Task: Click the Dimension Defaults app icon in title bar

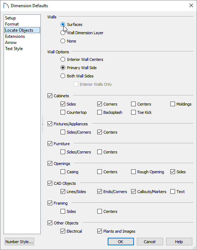Action: pos(6,5)
